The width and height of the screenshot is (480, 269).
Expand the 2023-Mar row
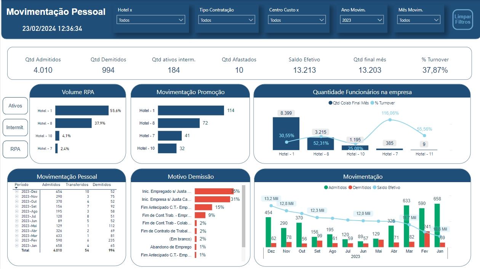click(x=17, y=236)
